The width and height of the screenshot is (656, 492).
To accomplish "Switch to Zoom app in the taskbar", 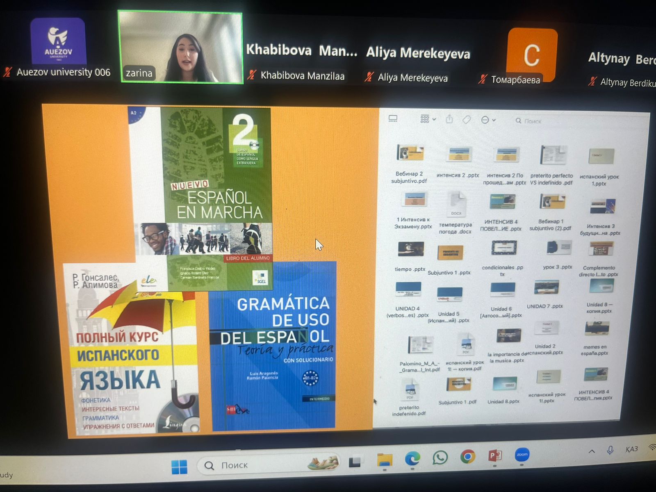I will coord(522,454).
